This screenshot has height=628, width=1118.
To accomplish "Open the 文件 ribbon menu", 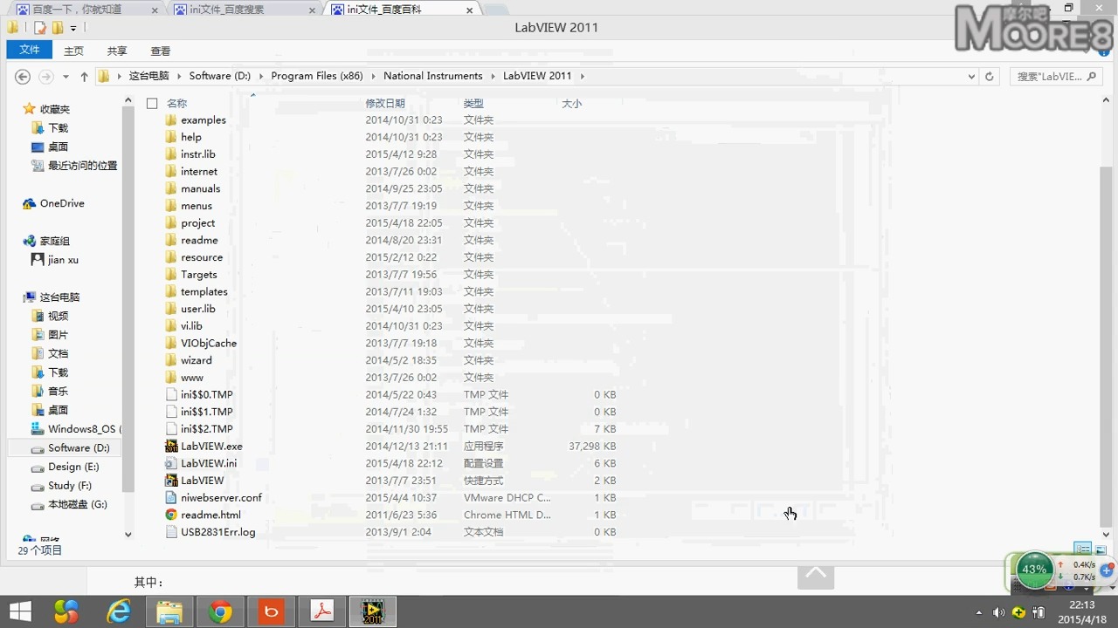I will coord(30,51).
